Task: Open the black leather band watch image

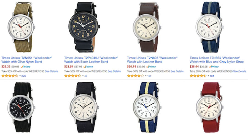Action: (x=84, y=27)
